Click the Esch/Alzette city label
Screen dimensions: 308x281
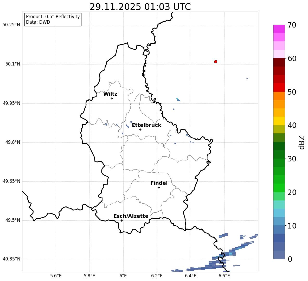click(131, 216)
